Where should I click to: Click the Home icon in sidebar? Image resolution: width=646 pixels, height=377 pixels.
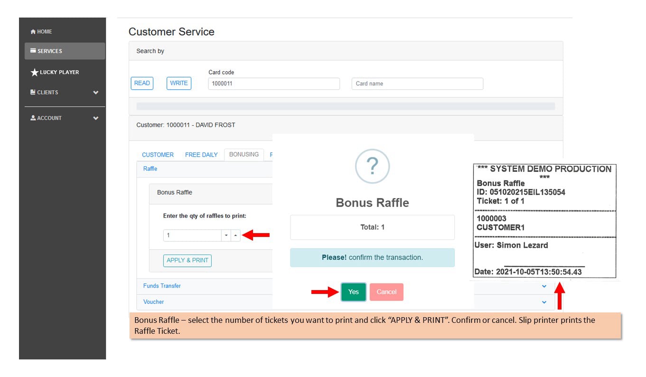[33, 32]
